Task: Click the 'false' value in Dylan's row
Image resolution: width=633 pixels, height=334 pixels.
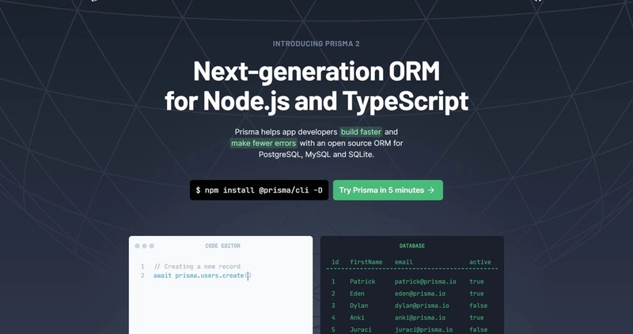Action: click(x=479, y=306)
